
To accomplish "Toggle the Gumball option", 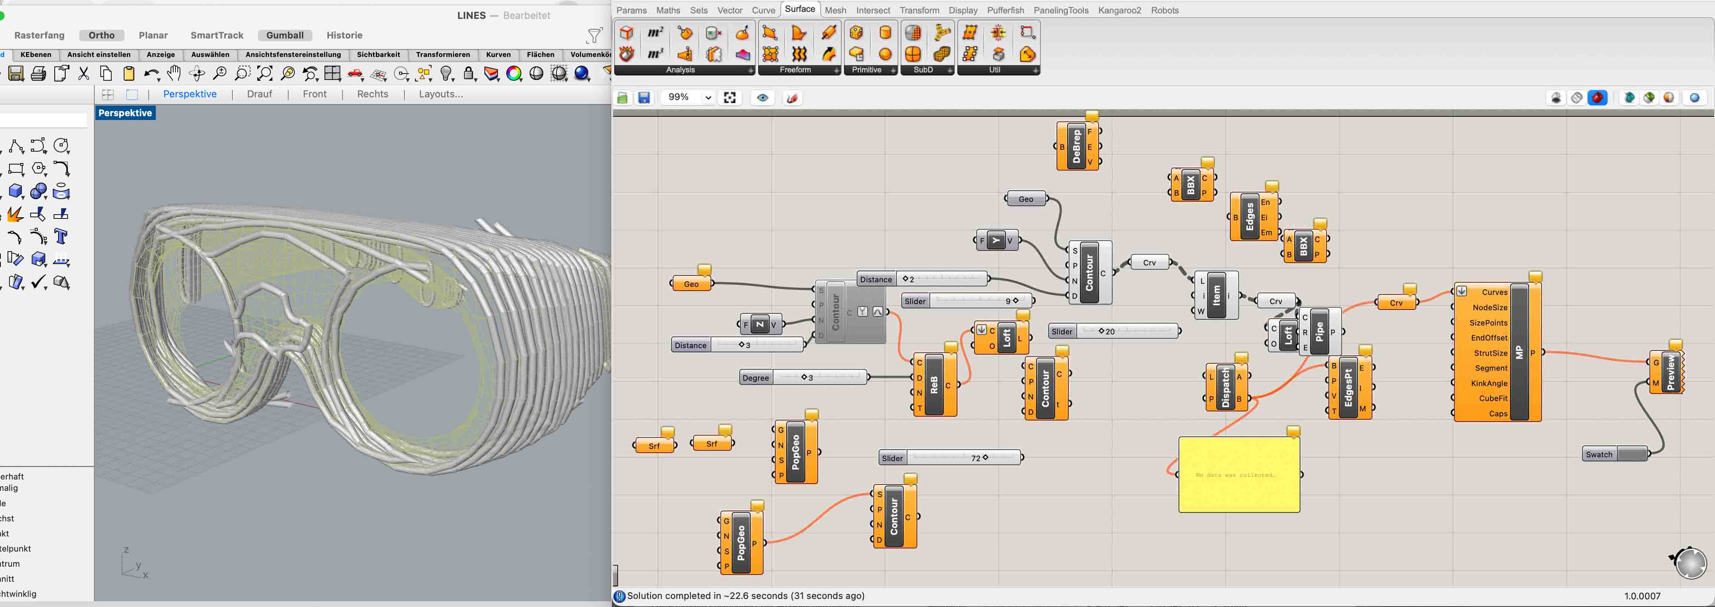I will 285,35.
